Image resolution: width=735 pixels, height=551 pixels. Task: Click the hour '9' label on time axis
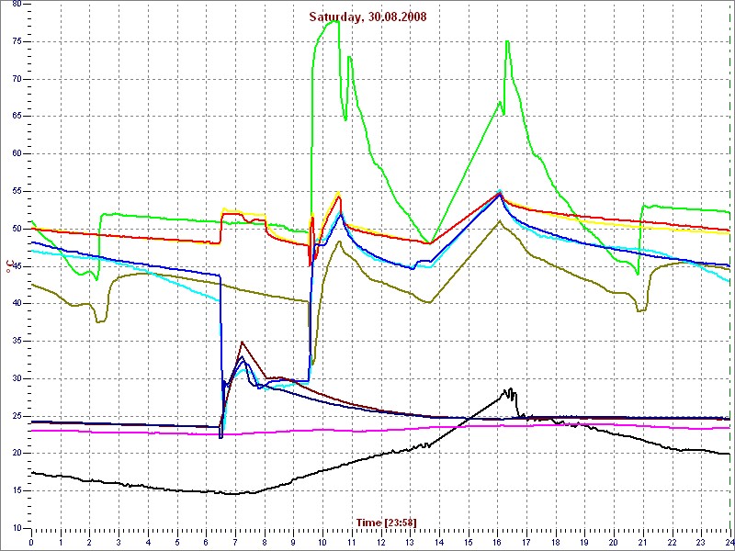click(293, 543)
